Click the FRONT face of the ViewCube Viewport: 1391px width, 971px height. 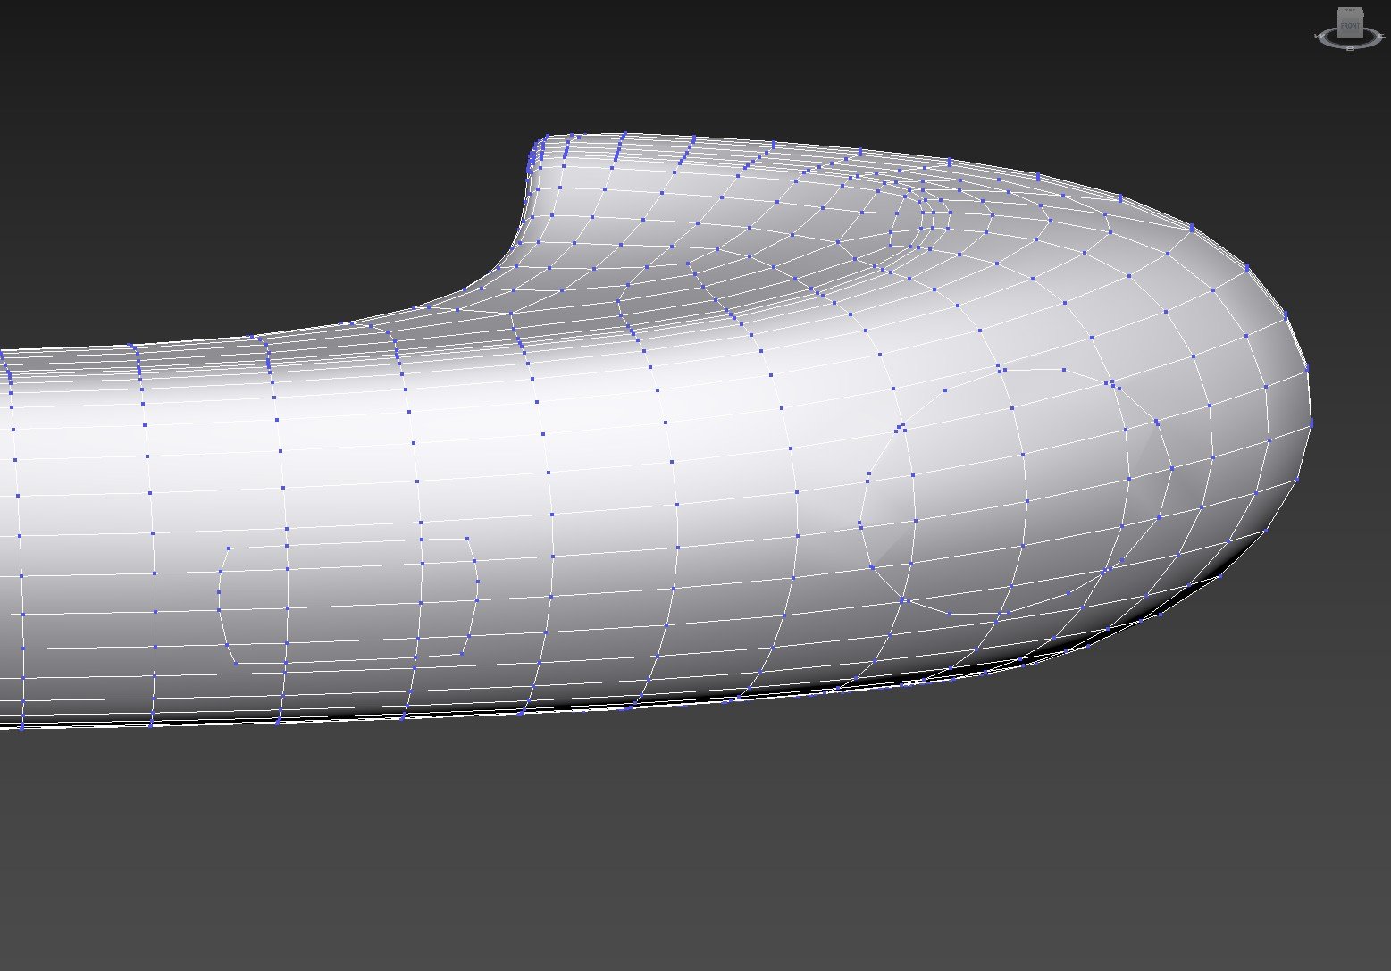1350,26
